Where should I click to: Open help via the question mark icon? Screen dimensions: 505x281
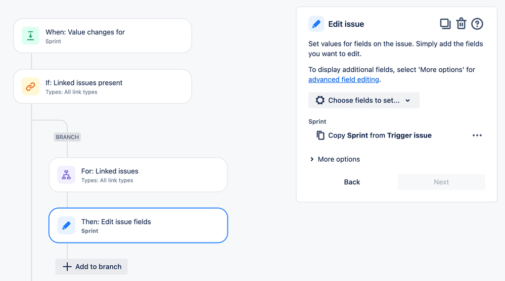click(477, 24)
